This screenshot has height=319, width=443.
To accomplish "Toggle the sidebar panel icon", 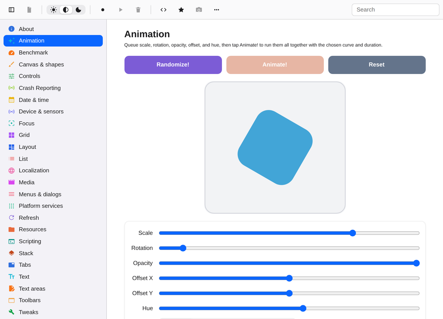I will pos(12,10).
